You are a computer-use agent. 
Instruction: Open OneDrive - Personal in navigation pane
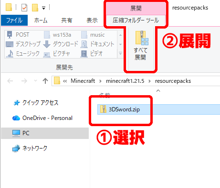pyautogui.click(x=42, y=118)
